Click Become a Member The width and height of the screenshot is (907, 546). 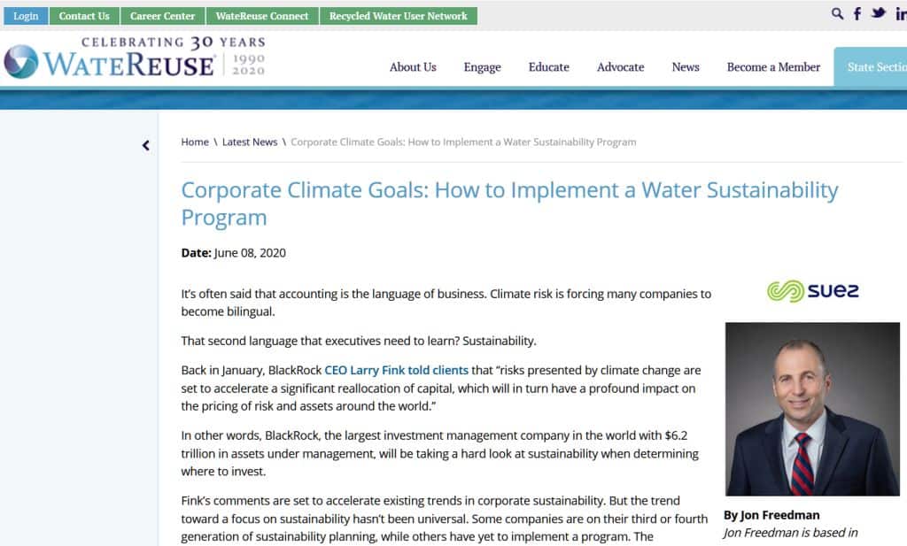click(x=773, y=67)
